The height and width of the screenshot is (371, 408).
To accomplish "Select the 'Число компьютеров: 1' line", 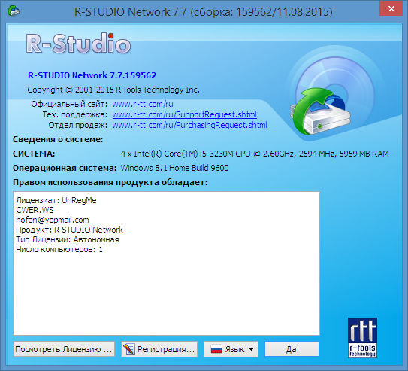I will [x=59, y=249].
